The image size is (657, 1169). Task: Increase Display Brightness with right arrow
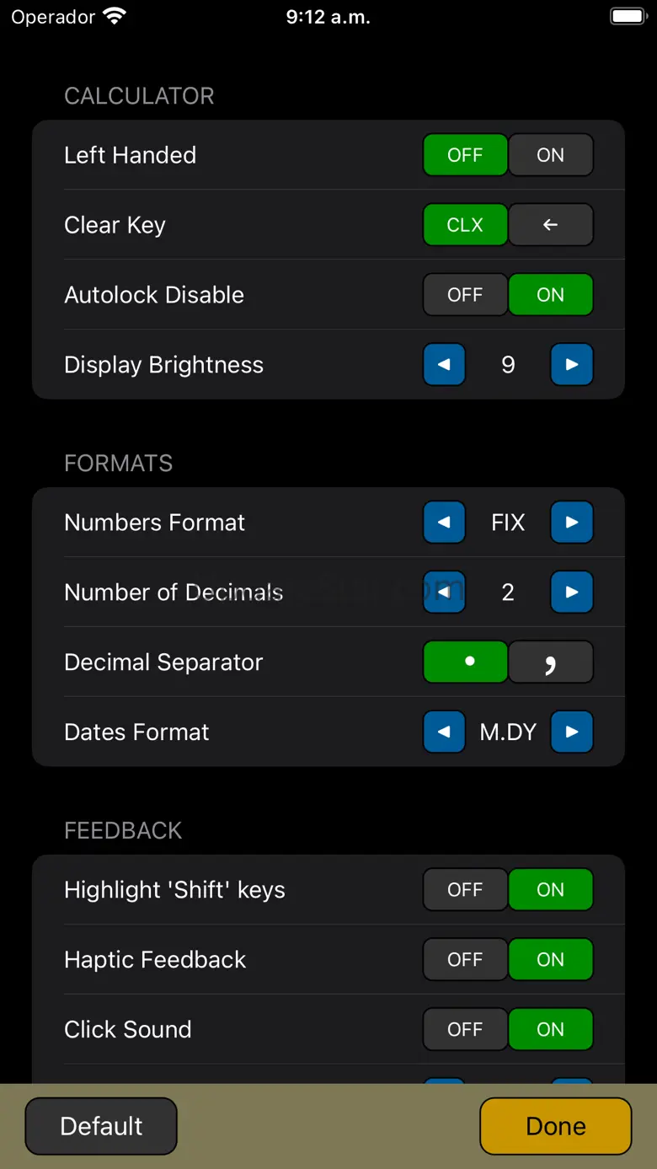572,365
